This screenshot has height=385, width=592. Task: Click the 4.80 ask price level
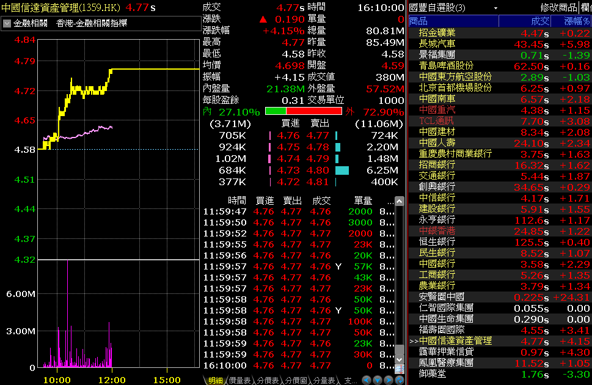pos(318,170)
